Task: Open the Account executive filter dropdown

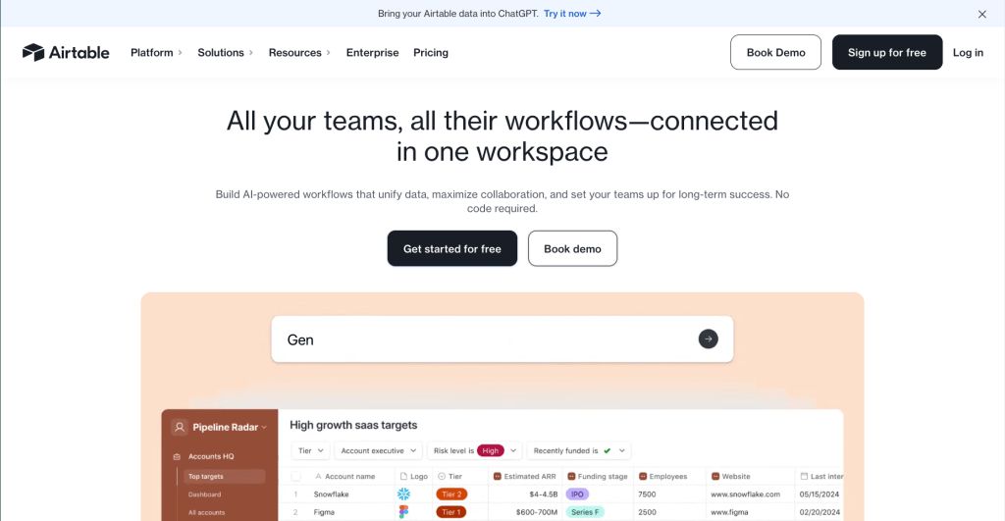Action: (x=378, y=450)
